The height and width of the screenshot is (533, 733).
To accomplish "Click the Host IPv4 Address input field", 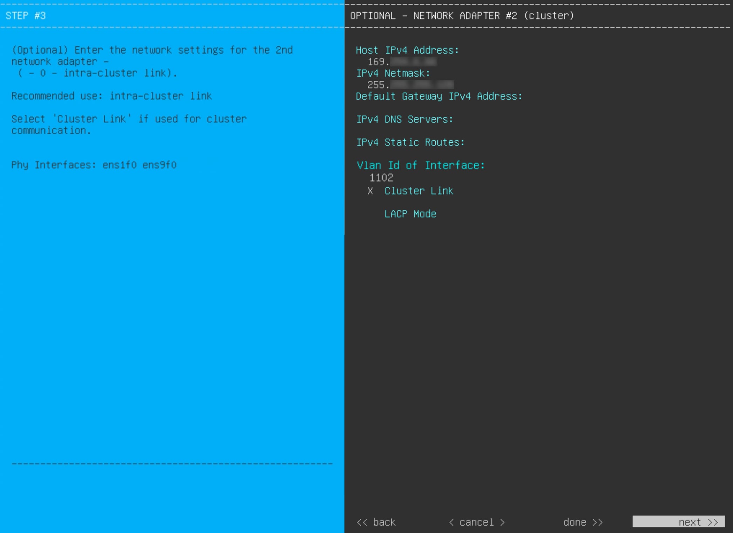I will (406, 50).
